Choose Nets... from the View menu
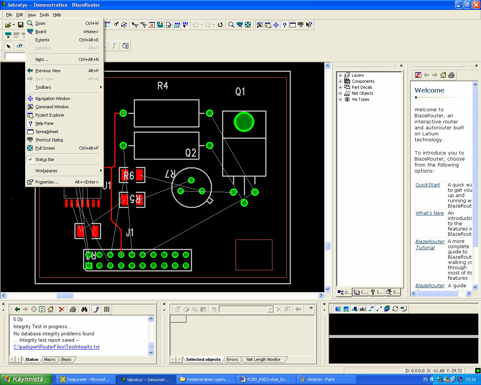This screenshot has width=481, height=385. coord(64,59)
